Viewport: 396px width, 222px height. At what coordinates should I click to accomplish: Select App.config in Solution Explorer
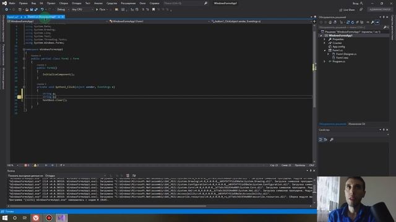[x=338, y=47]
